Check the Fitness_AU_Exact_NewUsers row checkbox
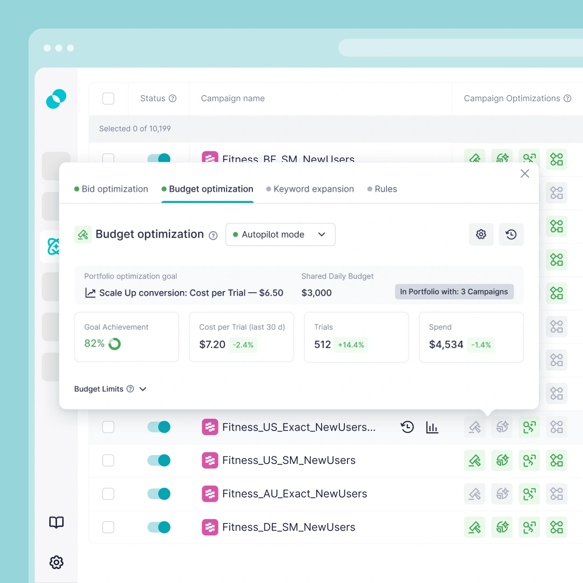Screen dimensions: 583x583 (108, 494)
